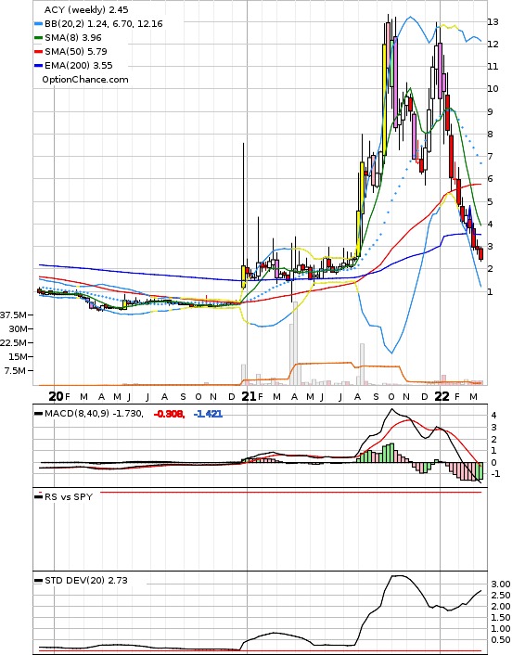Screen dimensions: 525x655
Task: Click the bold 20 year marker
Action: [57, 396]
